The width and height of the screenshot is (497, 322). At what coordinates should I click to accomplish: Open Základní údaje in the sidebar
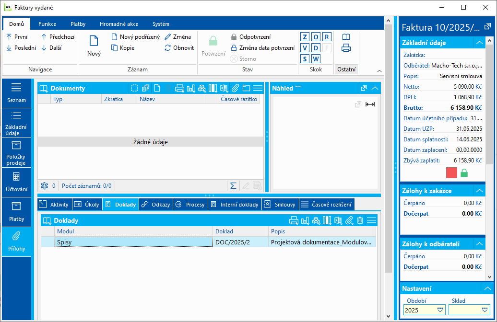(x=16, y=123)
